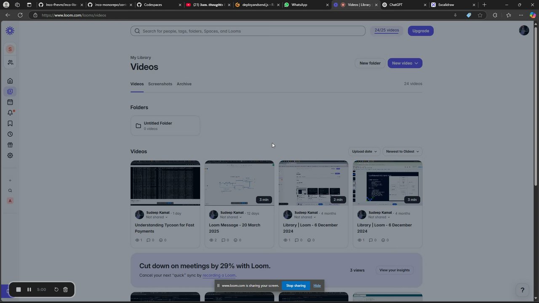Image resolution: width=539 pixels, height=303 pixels.
Task: Click the Loom search field
Action: coord(248,31)
